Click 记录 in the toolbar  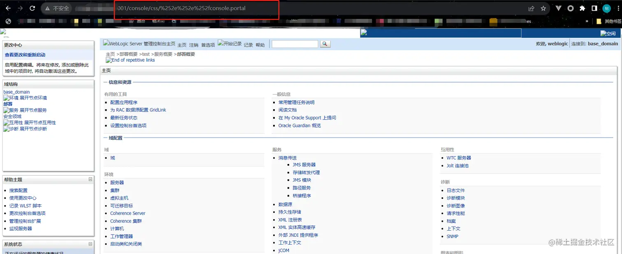(248, 45)
